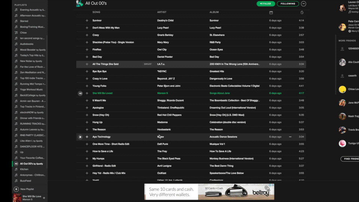Add One More Time - Short Radio Edit via plus
359x202 pixels.
pyautogui.click(x=87, y=144)
